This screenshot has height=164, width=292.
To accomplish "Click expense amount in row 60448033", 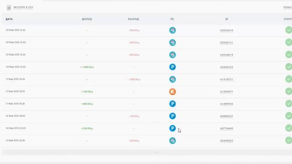I will pyautogui.click(x=134, y=141).
